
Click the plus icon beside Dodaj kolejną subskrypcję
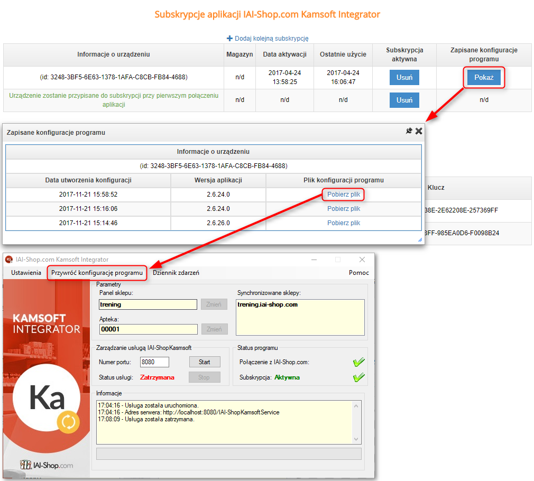tap(229, 39)
